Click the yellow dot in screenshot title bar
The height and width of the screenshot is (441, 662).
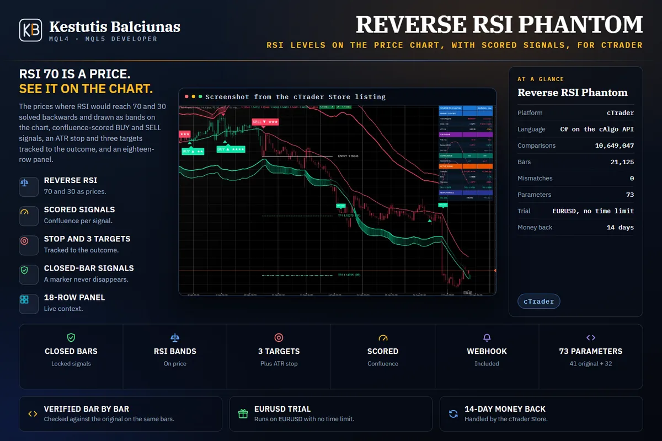pos(194,96)
